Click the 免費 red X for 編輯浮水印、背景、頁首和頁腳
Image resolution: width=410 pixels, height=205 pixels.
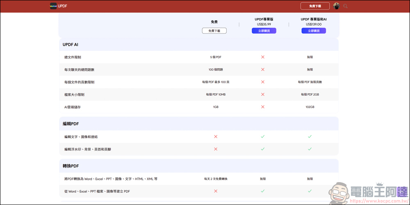pyautogui.click(x=216, y=149)
